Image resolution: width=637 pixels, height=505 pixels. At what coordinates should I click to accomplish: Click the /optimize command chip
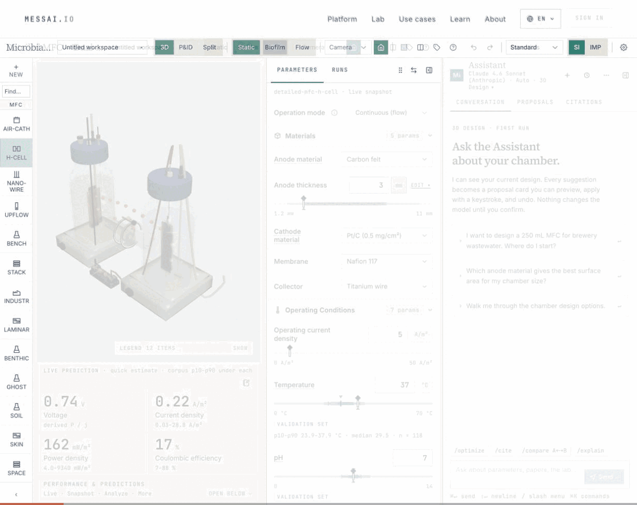coord(469,451)
